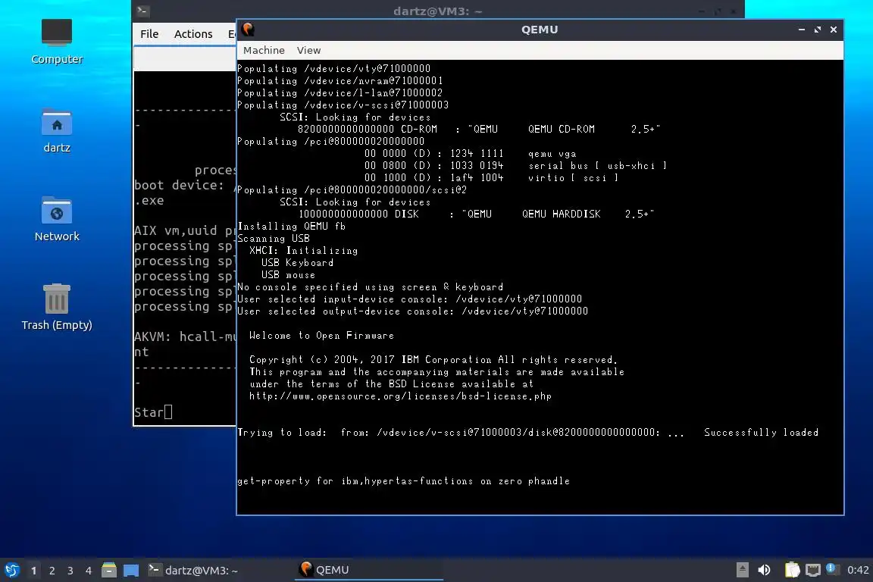Screen dimensions: 873x582
Task: Click the 'XHCI: Initializing' line
Action: coord(303,251)
